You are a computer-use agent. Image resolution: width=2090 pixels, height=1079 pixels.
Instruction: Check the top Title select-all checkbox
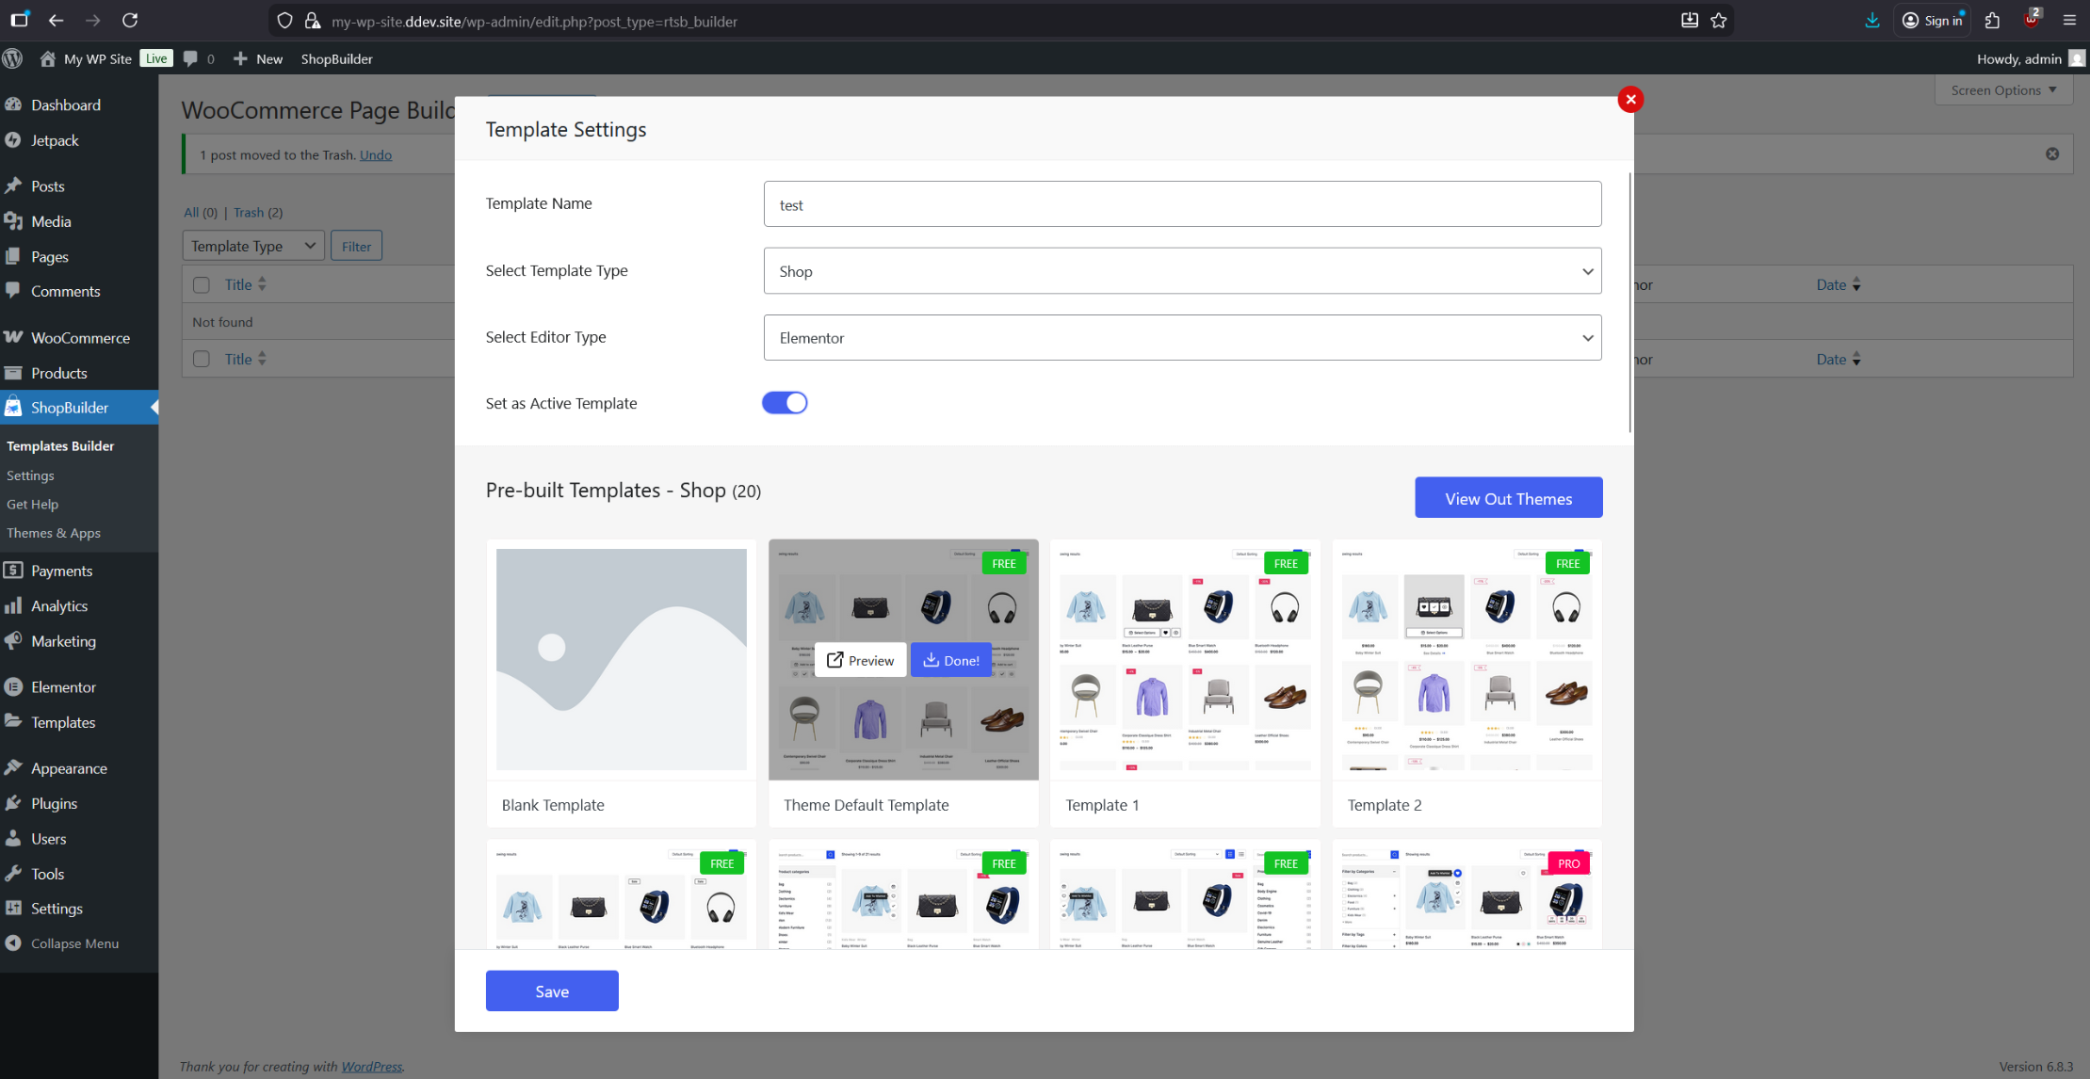click(x=202, y=284)
